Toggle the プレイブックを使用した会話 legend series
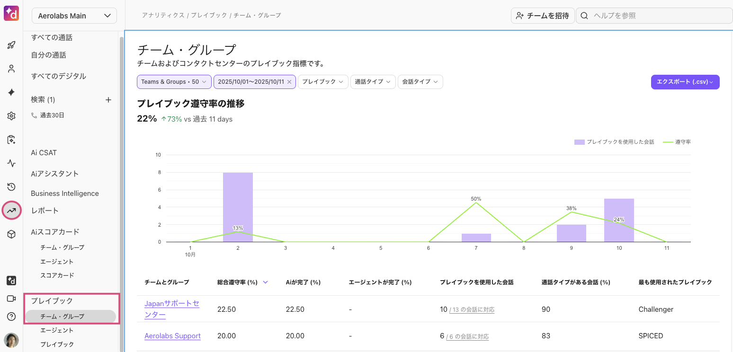 click(614, 142)
